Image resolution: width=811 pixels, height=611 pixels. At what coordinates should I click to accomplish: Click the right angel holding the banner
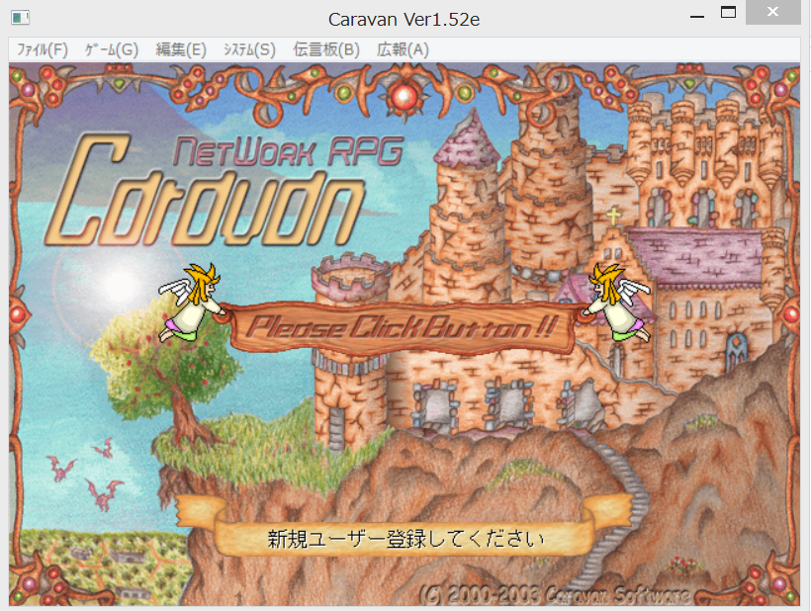(620, 302)
